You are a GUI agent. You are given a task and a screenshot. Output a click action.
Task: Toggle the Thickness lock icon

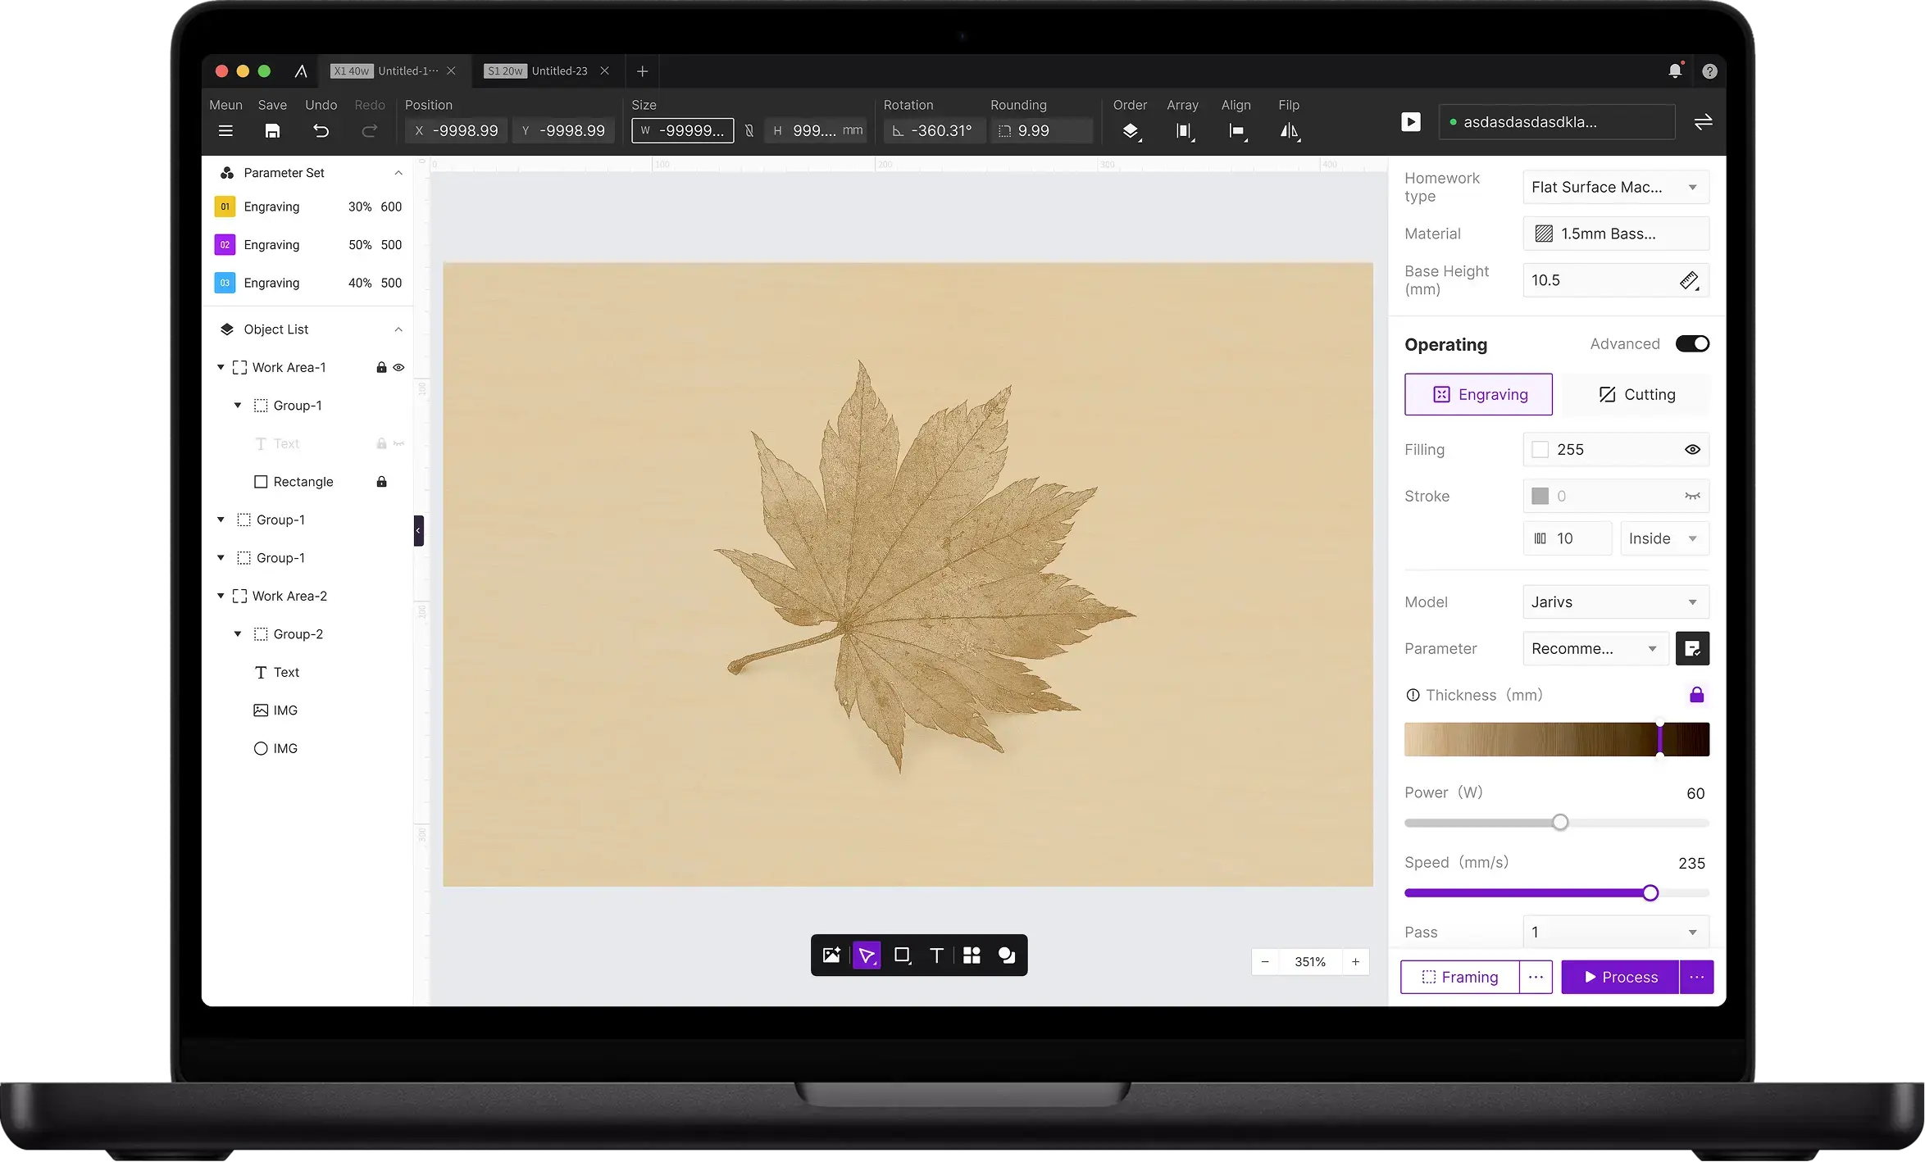pyautogui.click(x=1696, y=695)
